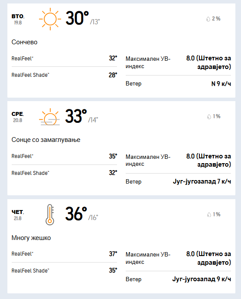Click the Сонце со замаглување description

pyautogui.click(x=46, y=140)
